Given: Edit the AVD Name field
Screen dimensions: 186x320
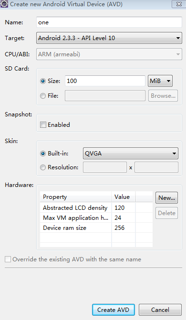Looking at the screenshot, I should (x=109, y=22).
